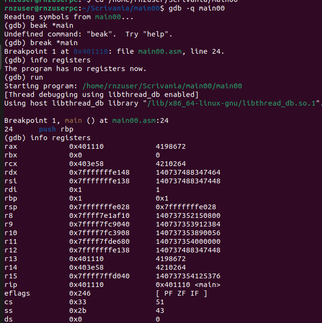Viewport: 322px width, 323px height.
Task: Click the breakpoint address 0x401110
Action: coord(91,51)
